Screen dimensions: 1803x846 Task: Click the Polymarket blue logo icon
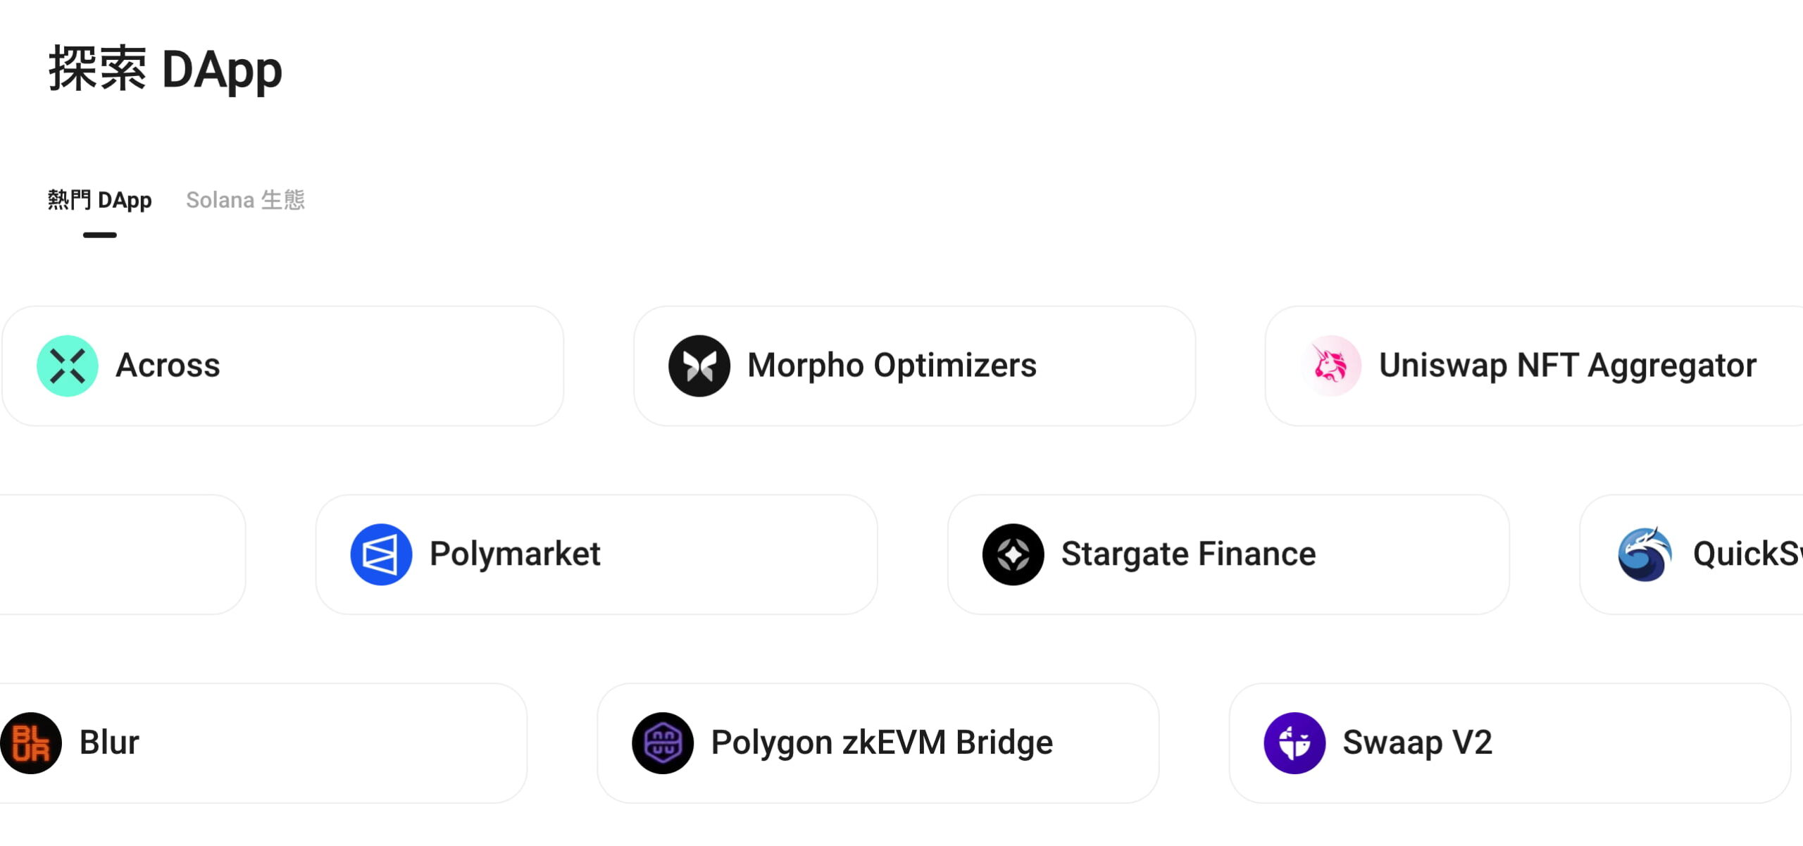[381, 554]
